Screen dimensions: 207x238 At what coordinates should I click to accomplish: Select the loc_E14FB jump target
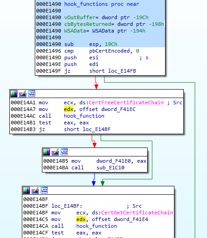[122, 71]
